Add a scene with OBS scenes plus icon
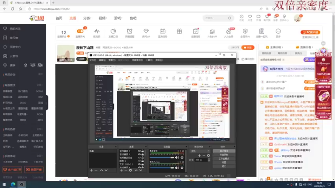 (91, 170)
